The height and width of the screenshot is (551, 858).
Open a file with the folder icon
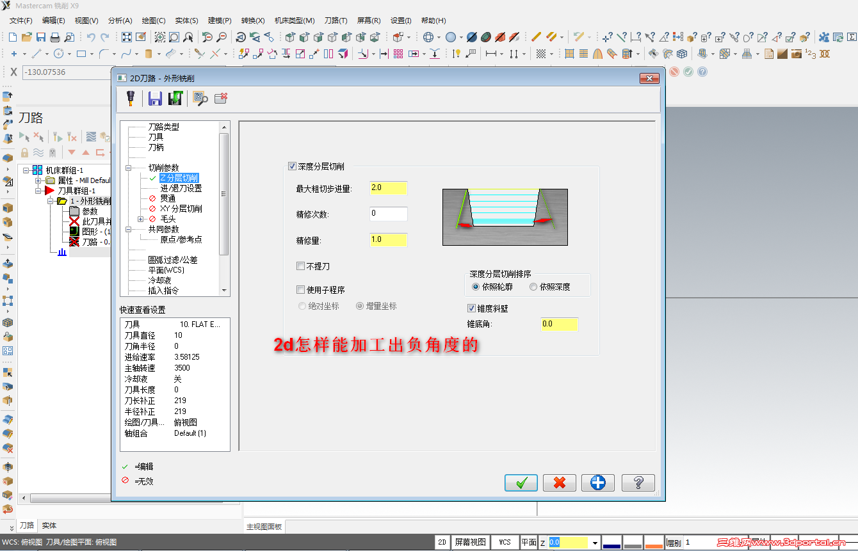pyautogui.click(x=27, y=37)
